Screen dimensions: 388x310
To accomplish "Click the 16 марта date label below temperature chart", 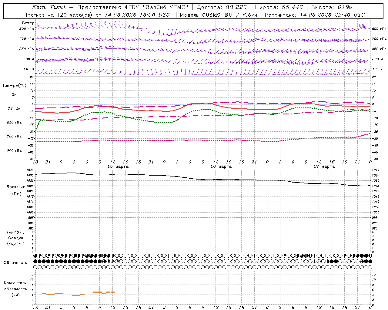I will 221,167.
